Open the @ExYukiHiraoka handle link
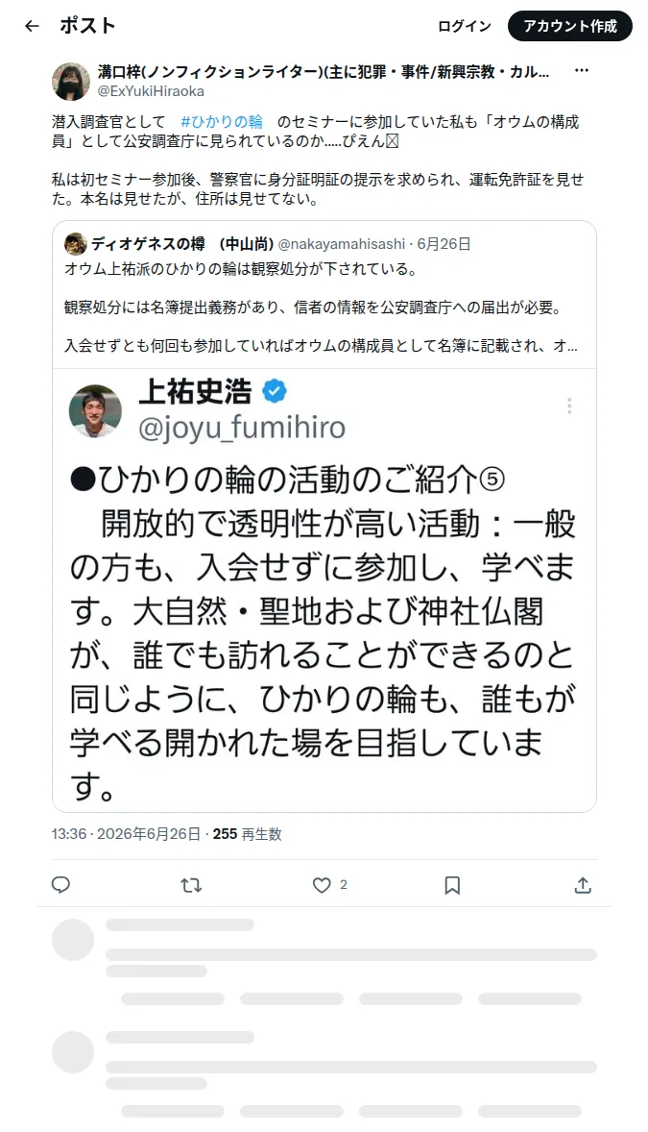The width and height of the screenshot is (648, 1132). [x=151, y=91]
